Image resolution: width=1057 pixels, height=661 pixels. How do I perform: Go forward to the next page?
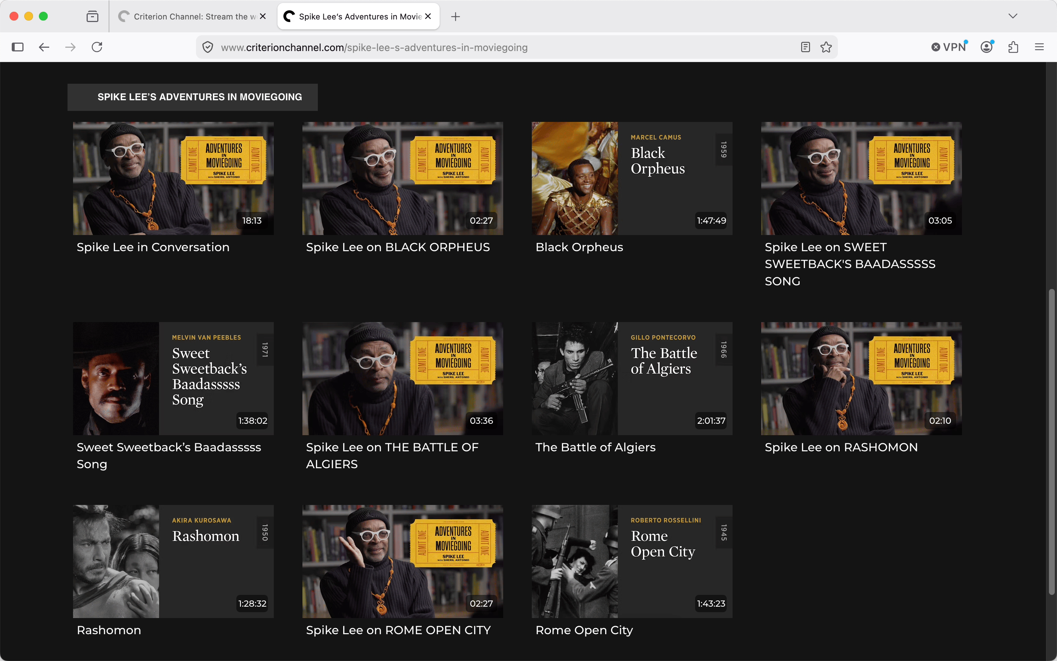(x=70, y=47)
